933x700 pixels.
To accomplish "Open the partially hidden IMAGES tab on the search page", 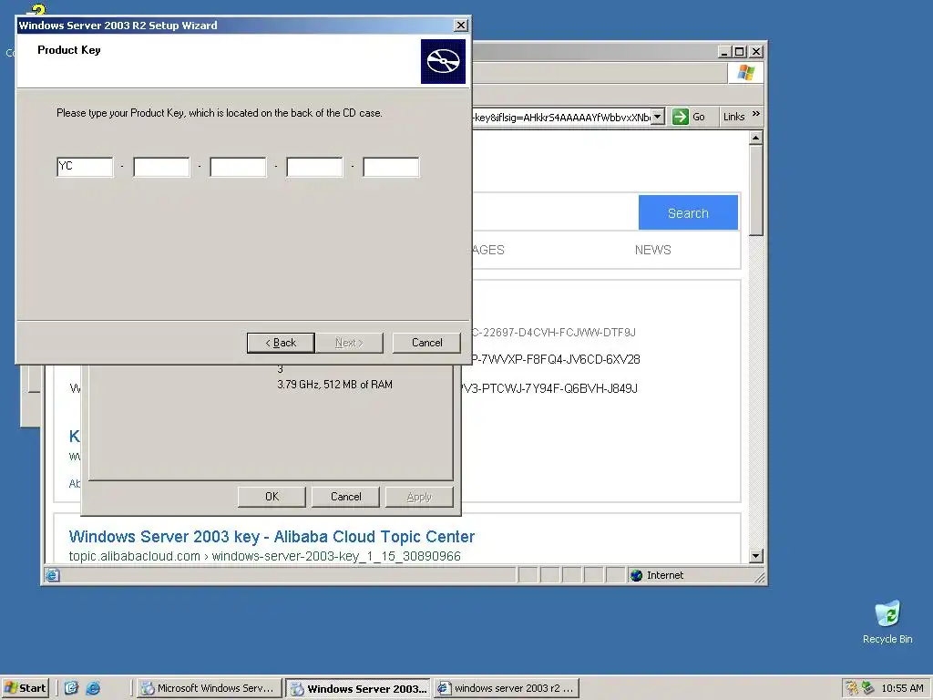I will click(488, 250).
